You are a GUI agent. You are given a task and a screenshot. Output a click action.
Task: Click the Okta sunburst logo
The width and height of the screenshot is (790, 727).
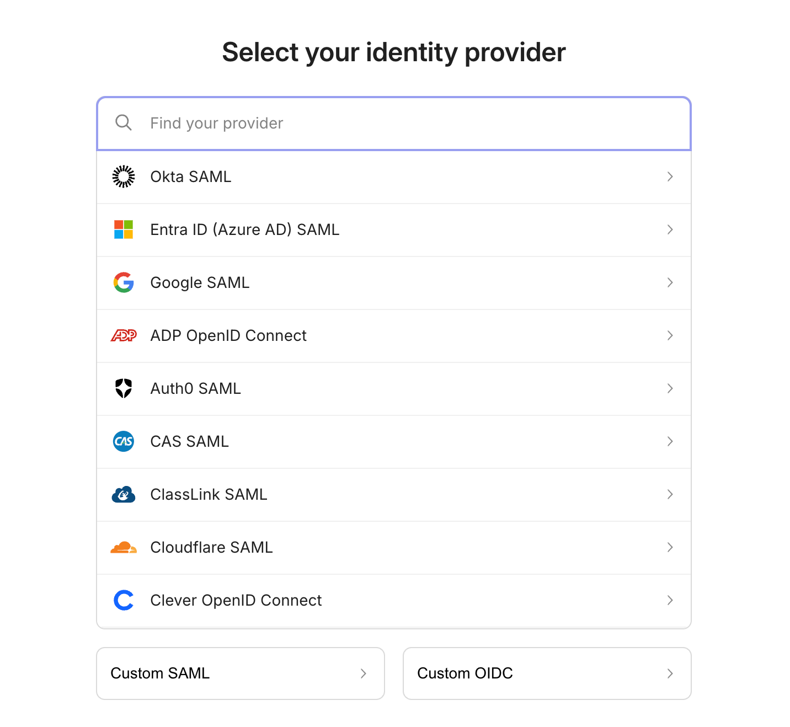[124, 177]
